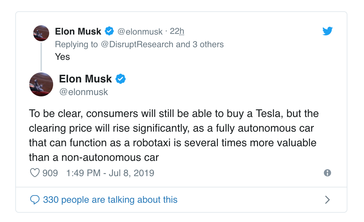Viewport: 364px width, 222px height.
Task: Click the tweet text about robotaxi pricing
Action: (173, 135)
